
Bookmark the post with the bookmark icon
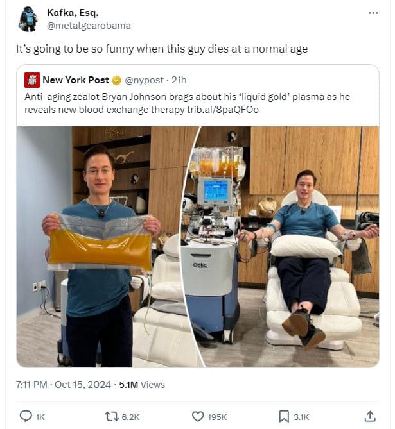pyautogui.click(x=284, y=416)
